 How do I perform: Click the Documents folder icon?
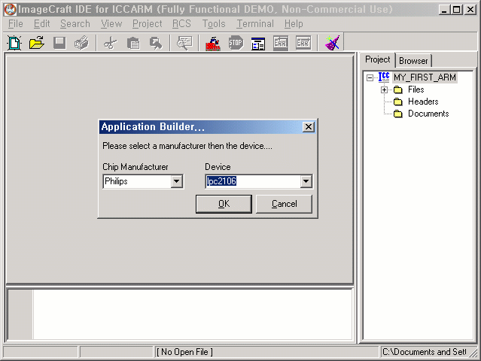pos(398,114)
